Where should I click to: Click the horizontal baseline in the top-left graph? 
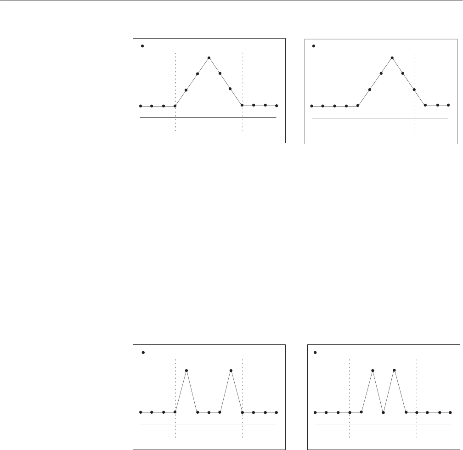(x=208, y=118)
